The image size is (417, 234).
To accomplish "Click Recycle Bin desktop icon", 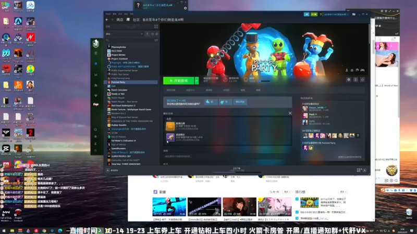I will [409, 213].
